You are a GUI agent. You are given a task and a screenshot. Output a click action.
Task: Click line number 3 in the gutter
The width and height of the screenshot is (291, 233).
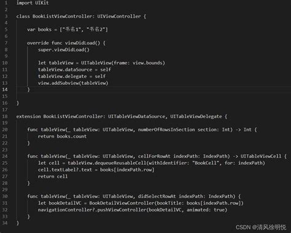coord(6,16)
